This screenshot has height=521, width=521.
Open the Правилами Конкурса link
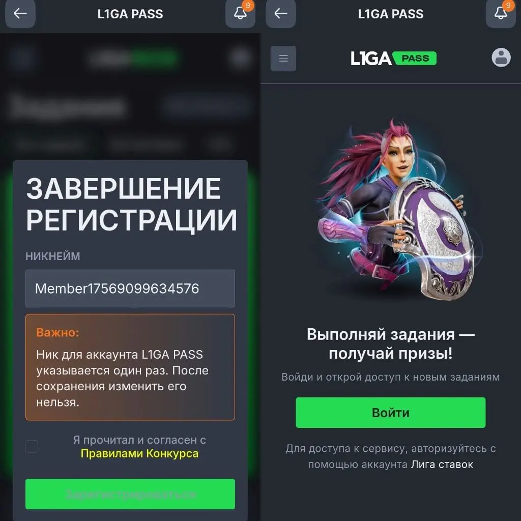[139, 453]
